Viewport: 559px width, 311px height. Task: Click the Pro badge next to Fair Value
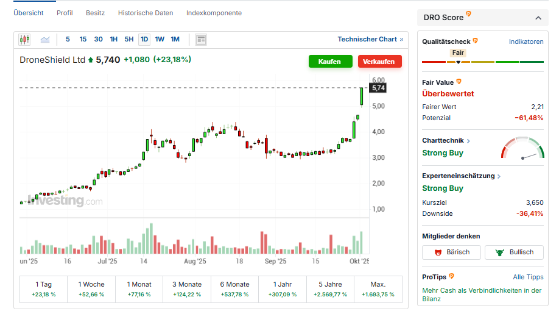pos(459,81)
